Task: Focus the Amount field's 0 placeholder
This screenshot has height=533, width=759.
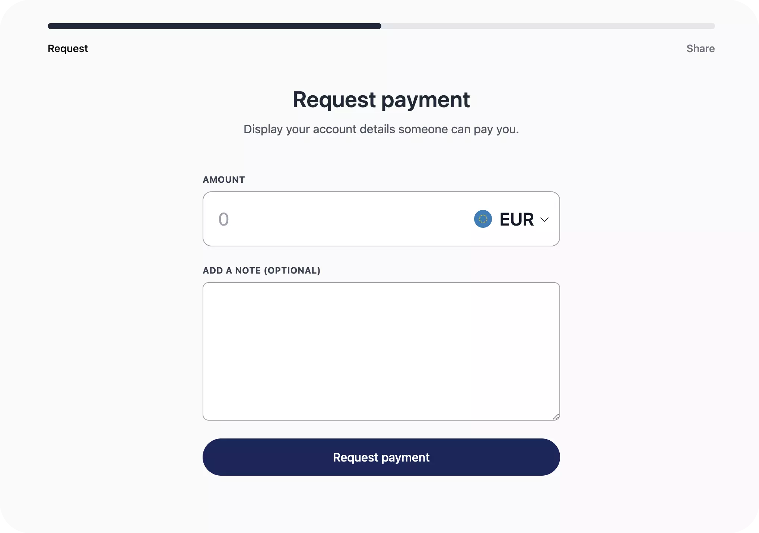Action: [x=223, y=219]
